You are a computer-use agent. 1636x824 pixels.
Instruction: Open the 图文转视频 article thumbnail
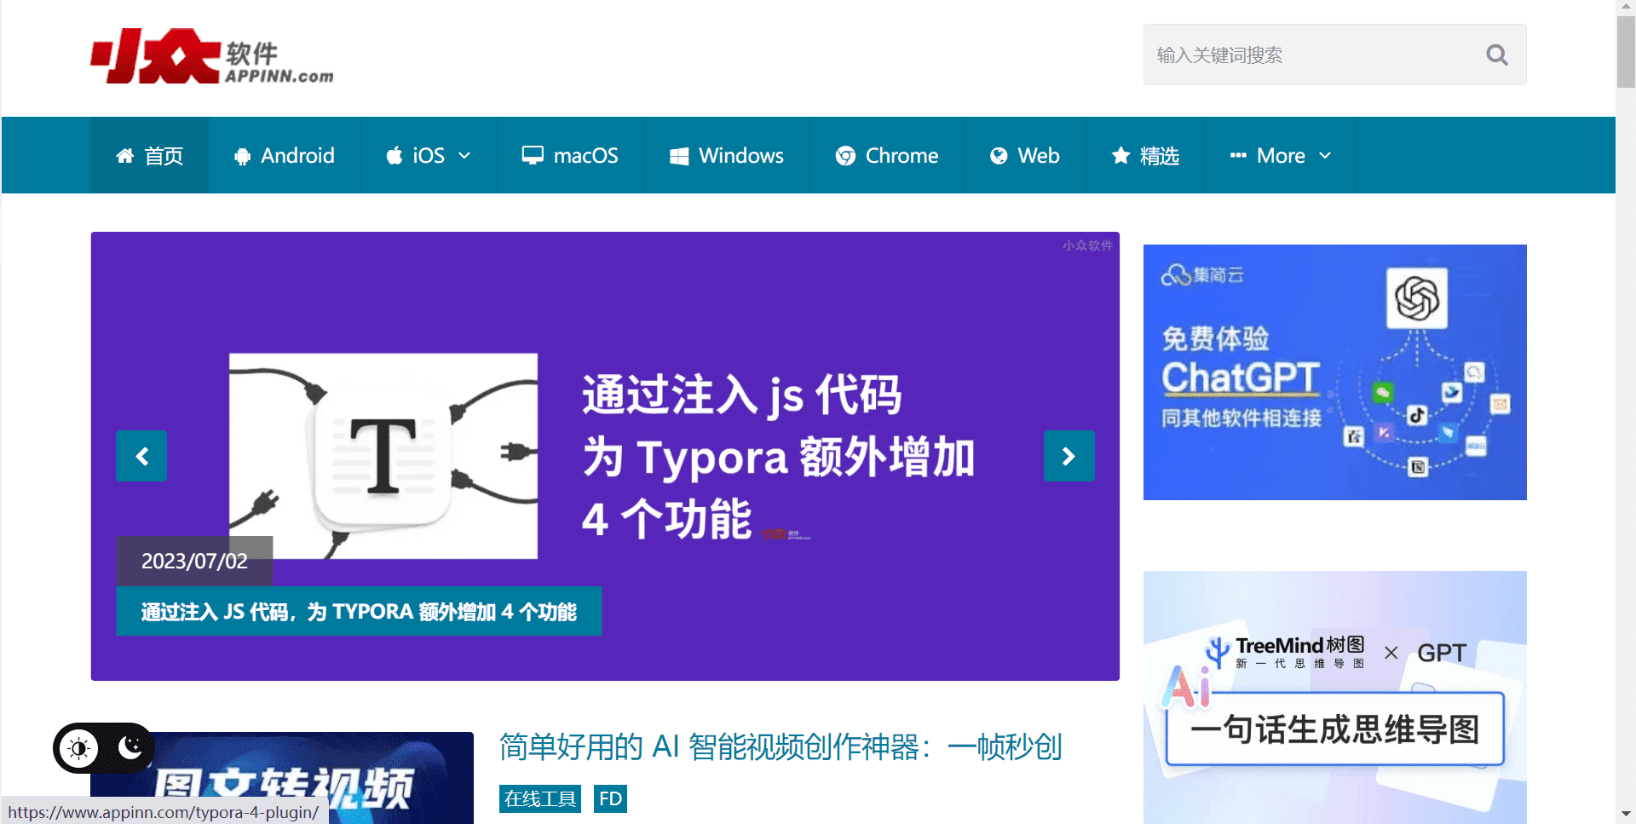click(x=282, y=778)
